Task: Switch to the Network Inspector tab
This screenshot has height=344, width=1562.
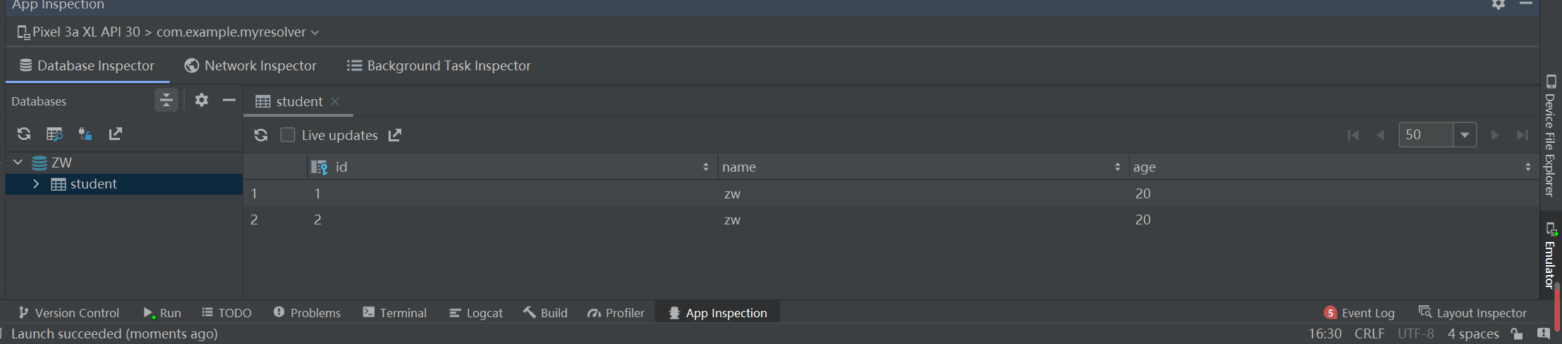Action: tap(250, 65)
